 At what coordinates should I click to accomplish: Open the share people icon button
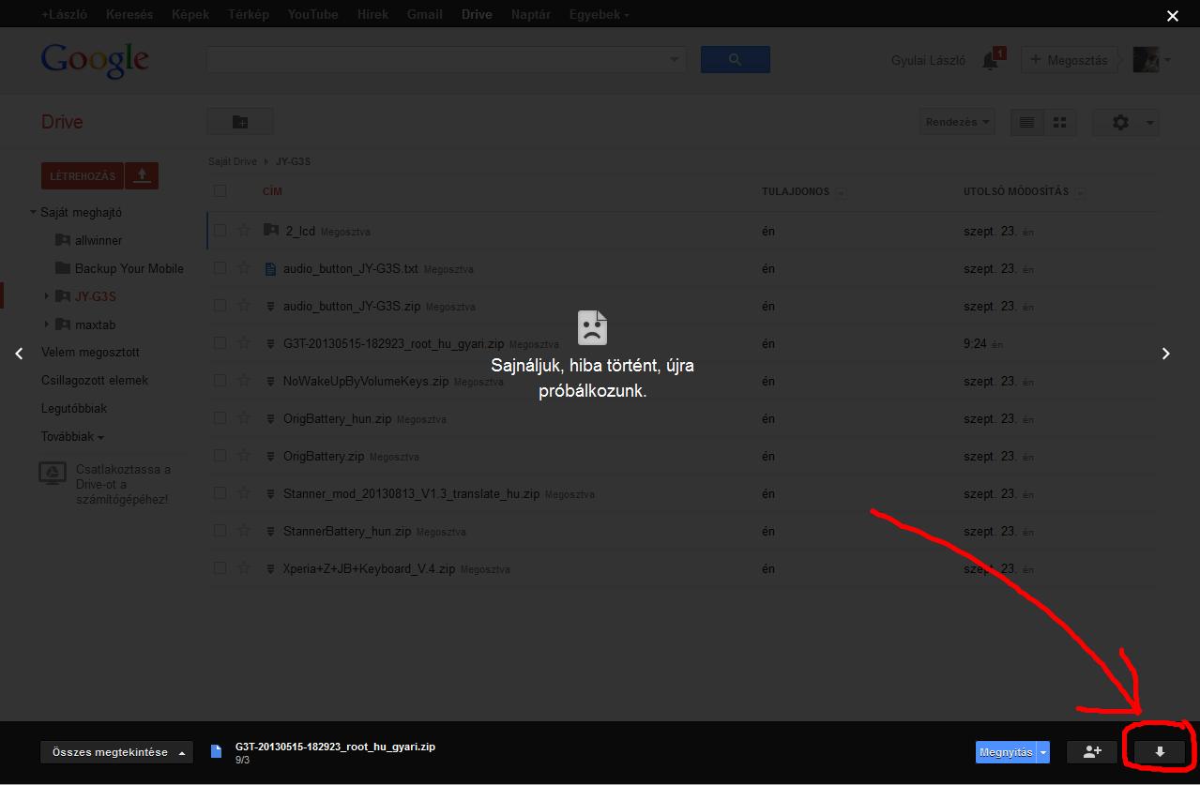pyautogui.click(x=1091, y=752)
